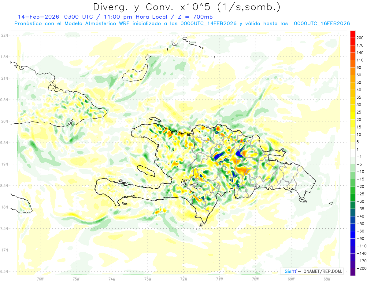Pick the dark purple swatch below -200
The height and width of the screenshot is (283, 367).
pos(353,272)
